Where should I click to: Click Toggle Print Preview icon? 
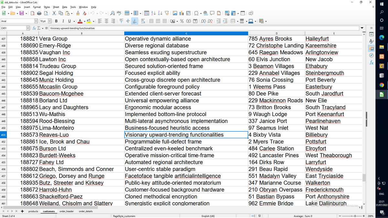pyautogui.click(x=46, y=13)
